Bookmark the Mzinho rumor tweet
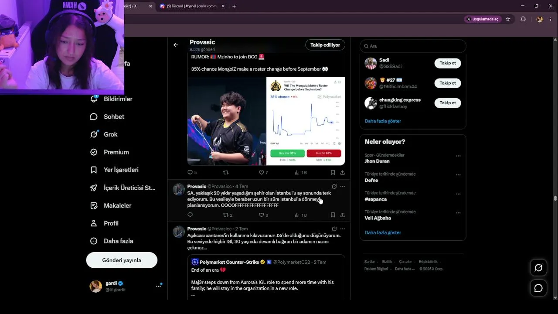558x314 pixels. point(333,173)
